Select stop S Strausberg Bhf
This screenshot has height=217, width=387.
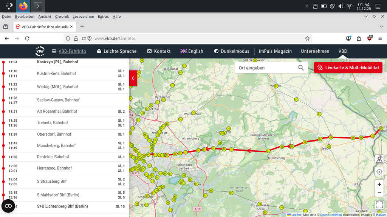[x=52, y=181]
